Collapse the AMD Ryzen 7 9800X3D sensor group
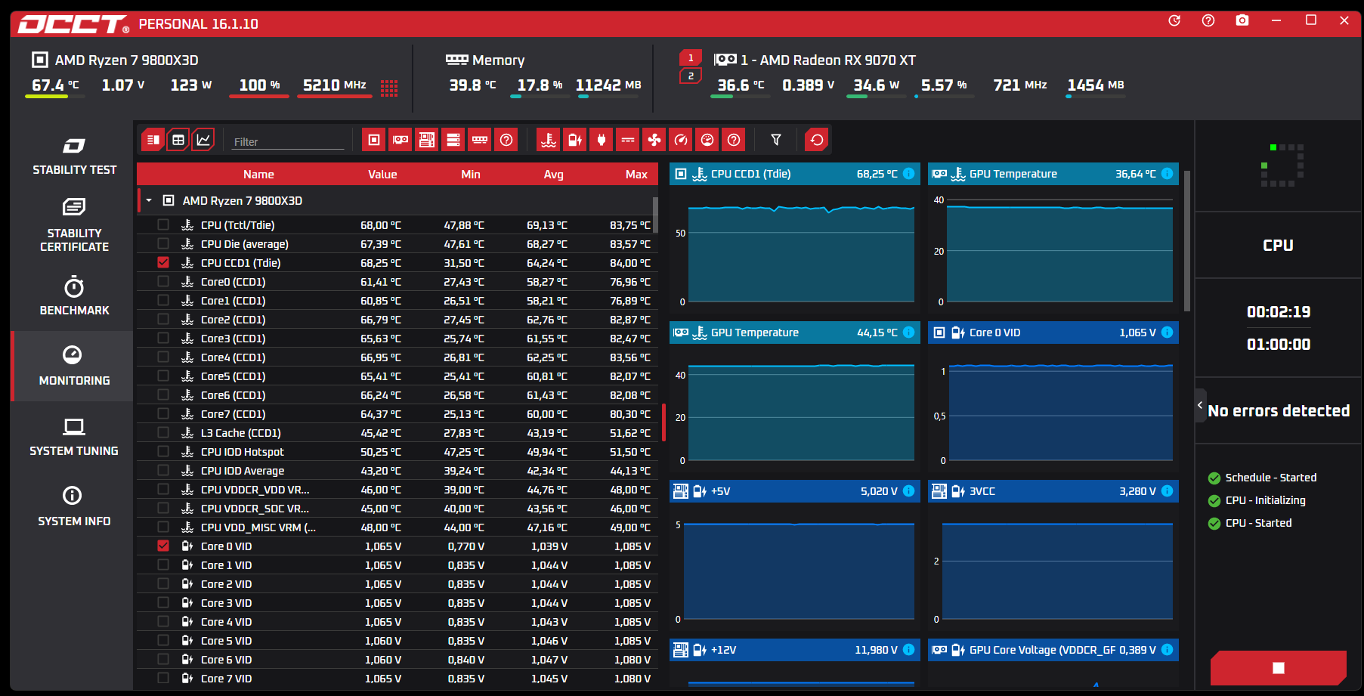Screen dimensions: 1364x696 (150, 200)
